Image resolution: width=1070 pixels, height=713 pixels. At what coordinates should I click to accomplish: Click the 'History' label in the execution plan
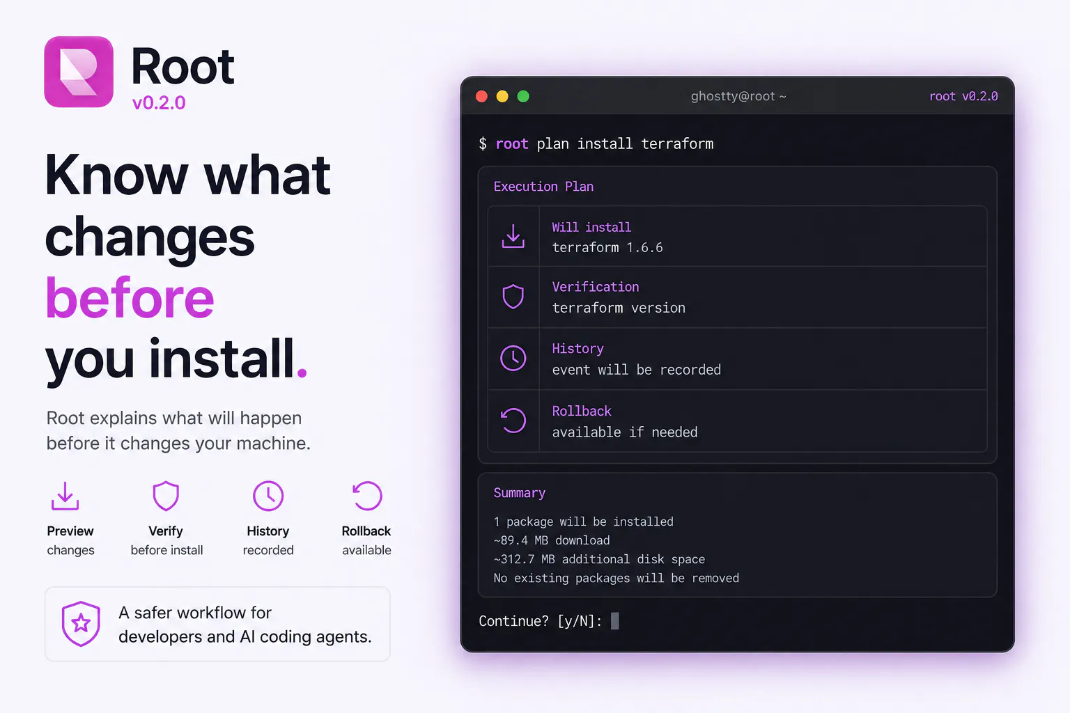pyautogui.click(x=577, y=349)
